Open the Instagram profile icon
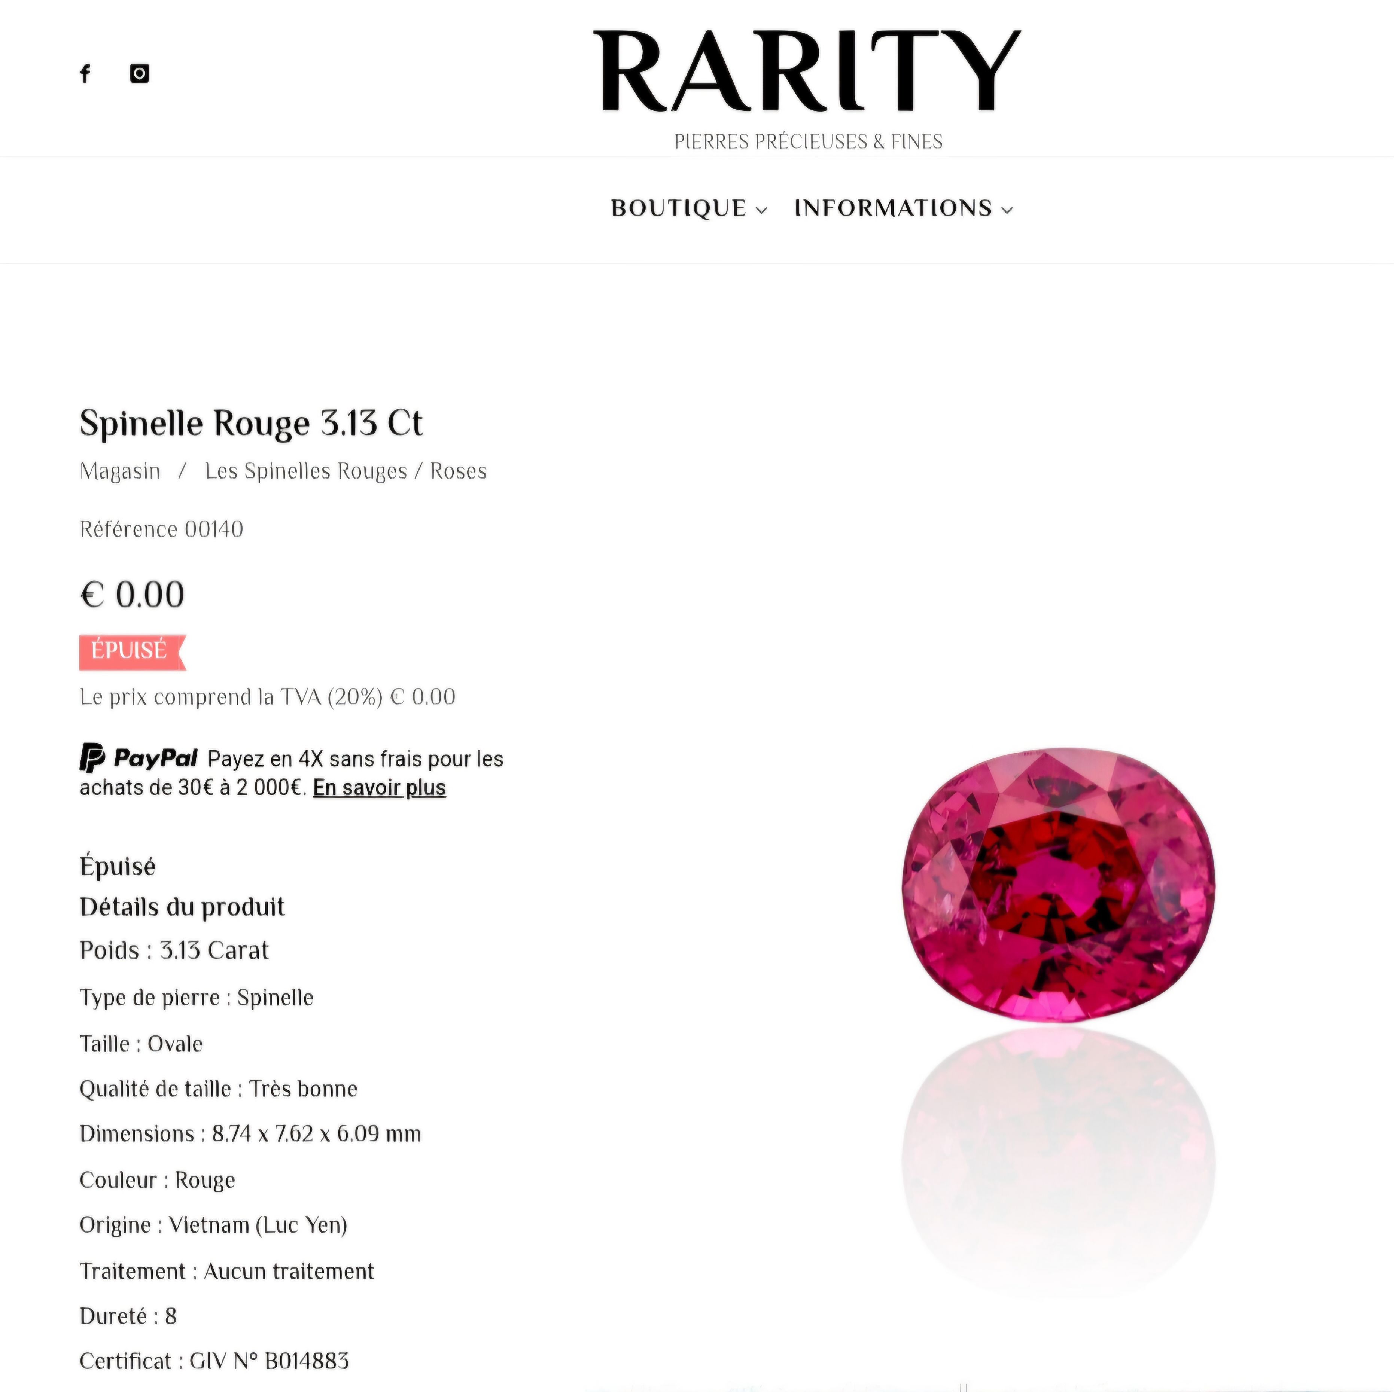 point(139,74)
